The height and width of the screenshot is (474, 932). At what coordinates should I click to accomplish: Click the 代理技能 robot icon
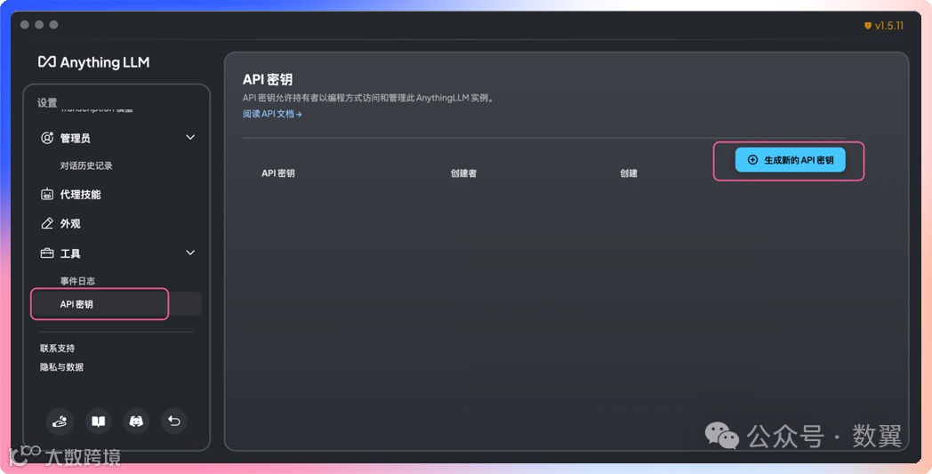(x=47, y=194)
